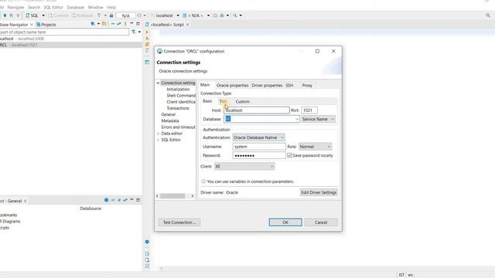This screenshot has width=495, height=278.
Task: Open the Database combo box arrow
Action: tap(297, 119)
